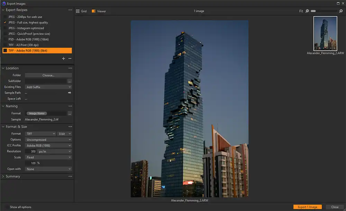Remove selected recipe with minus icon
The height and width of the screenshot is (211, 346).
pos(70,59)
